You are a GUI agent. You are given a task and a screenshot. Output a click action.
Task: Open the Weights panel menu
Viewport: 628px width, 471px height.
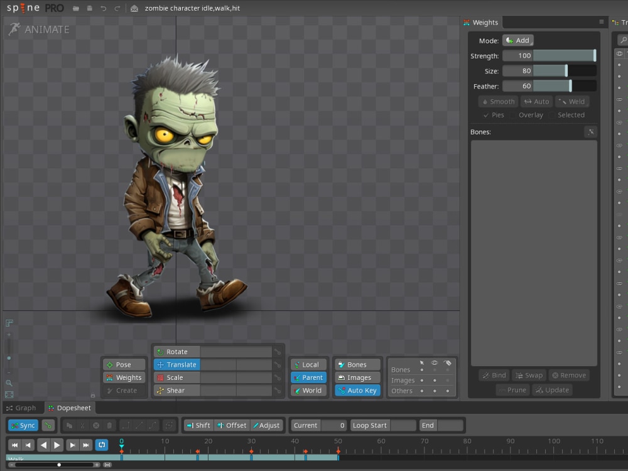pos(601,21)
